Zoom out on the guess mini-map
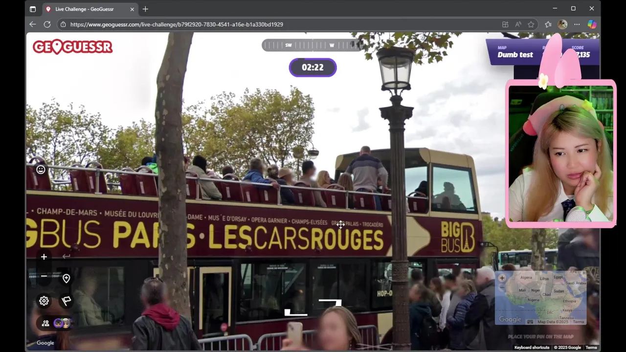 [502, 287]
